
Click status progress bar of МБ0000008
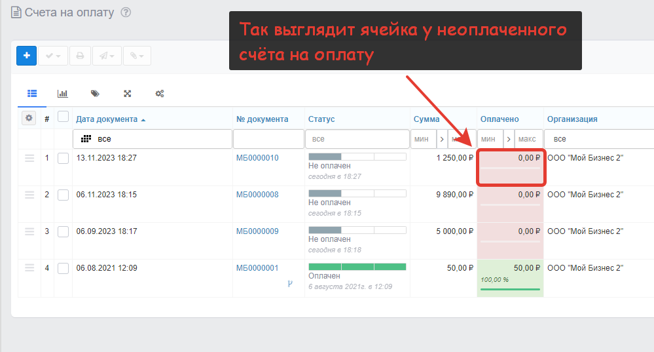[357, 193]
